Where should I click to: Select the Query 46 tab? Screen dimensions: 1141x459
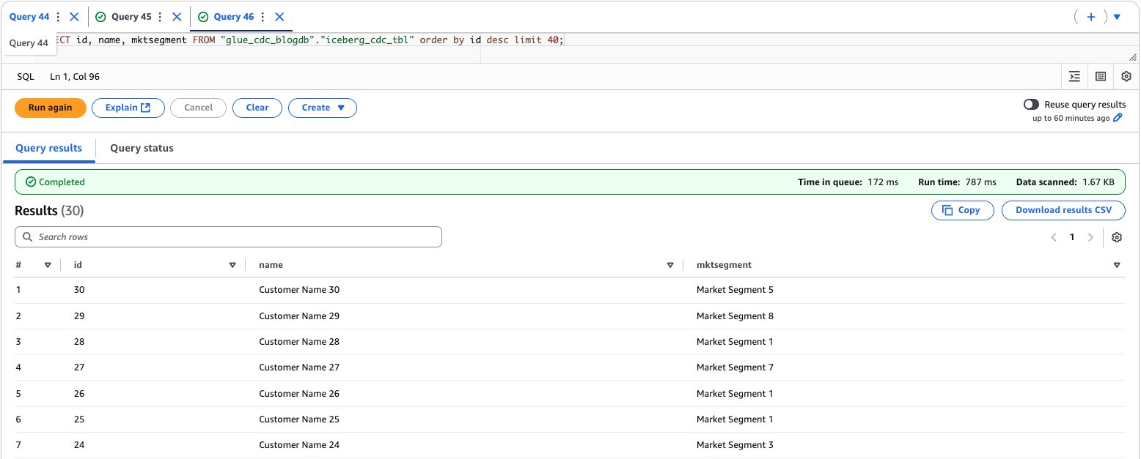point(233,17)
